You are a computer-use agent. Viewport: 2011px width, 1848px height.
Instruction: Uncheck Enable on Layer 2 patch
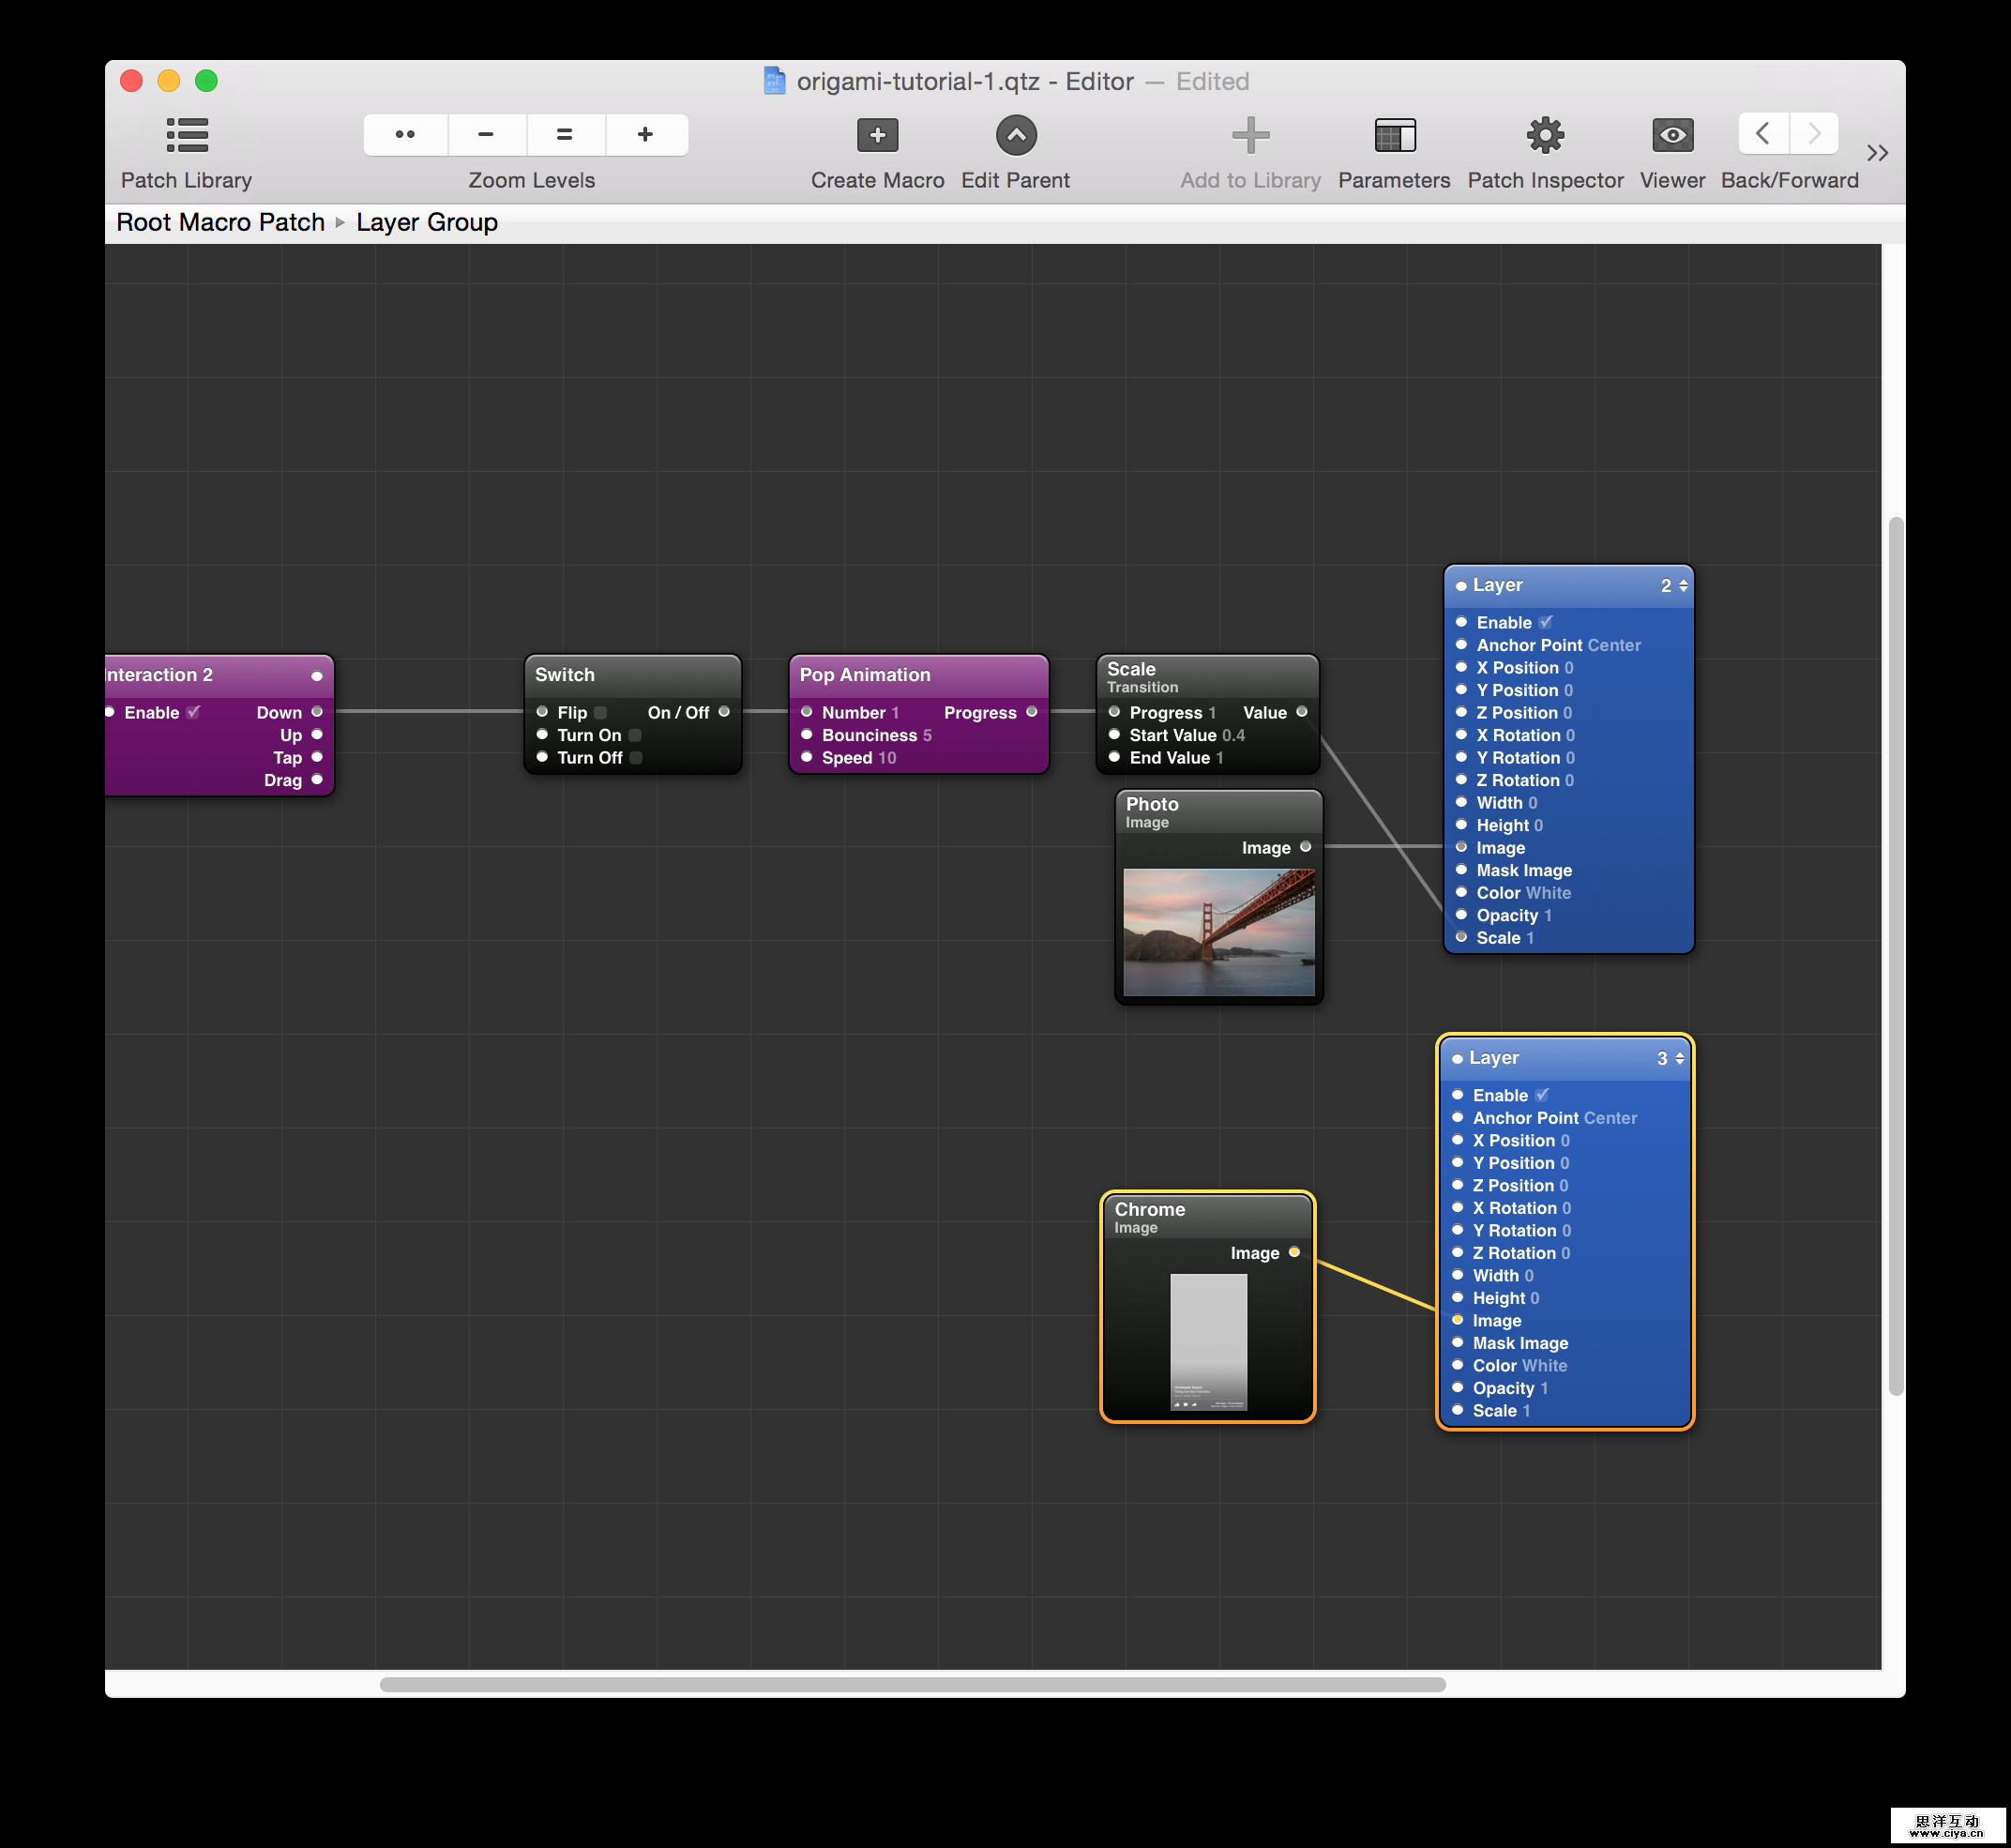pos(1545,622)
